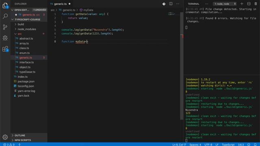Split the terminal
This screenshot has height=146, width=260.
click(x=249, y=4)
